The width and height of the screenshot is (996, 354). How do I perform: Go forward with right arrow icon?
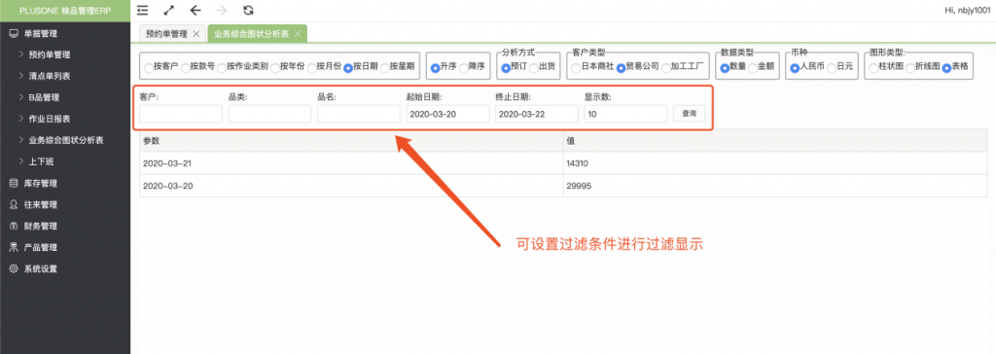coord(222,10)
